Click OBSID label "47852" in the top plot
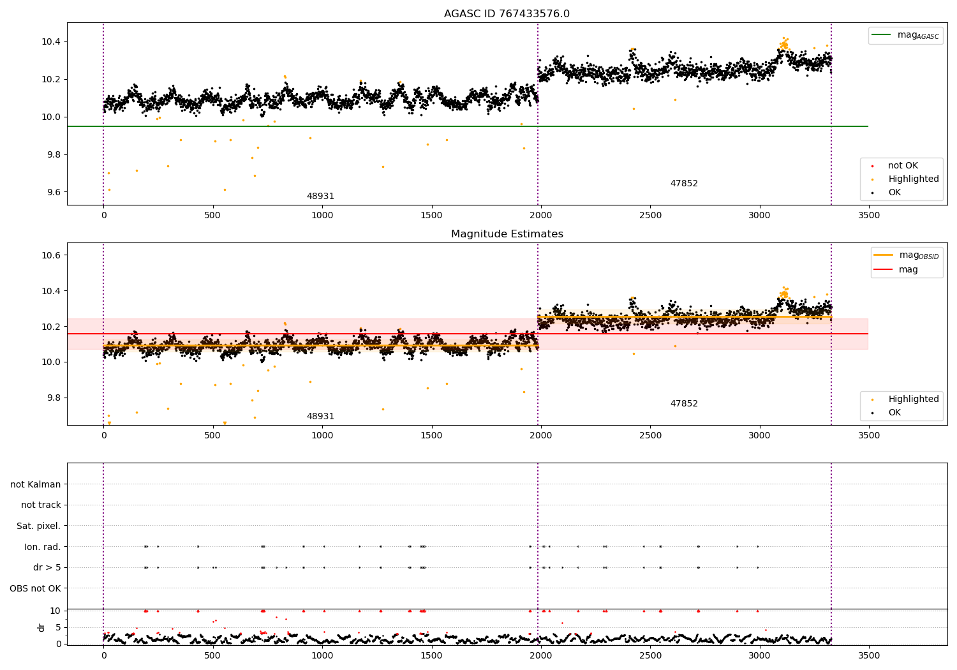The width and height of the screenshot is (957, 670). pos(684,184)
